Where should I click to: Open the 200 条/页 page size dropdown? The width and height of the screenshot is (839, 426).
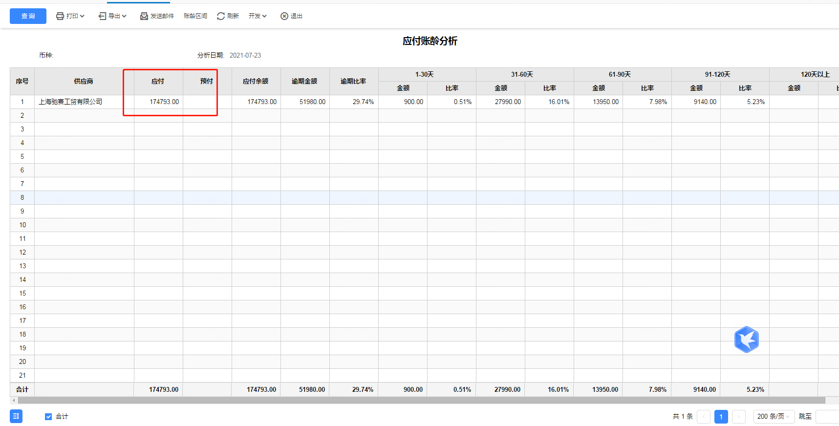774,417
